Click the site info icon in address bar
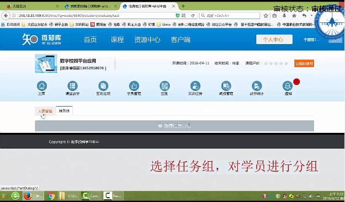The height and width of the screenshot is (202, 345). click(x=14, y=16)
